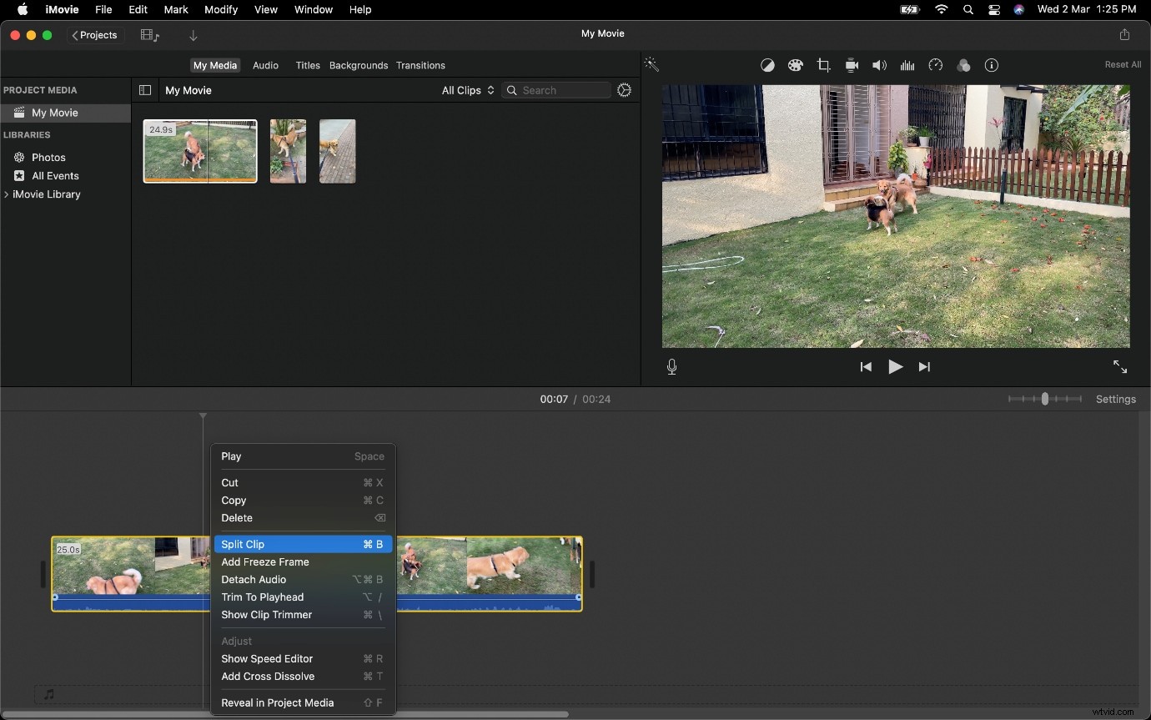Open the volume adjustment controls
The width and height of the screenshot is (1151, 720).
(x=879, y=65)
